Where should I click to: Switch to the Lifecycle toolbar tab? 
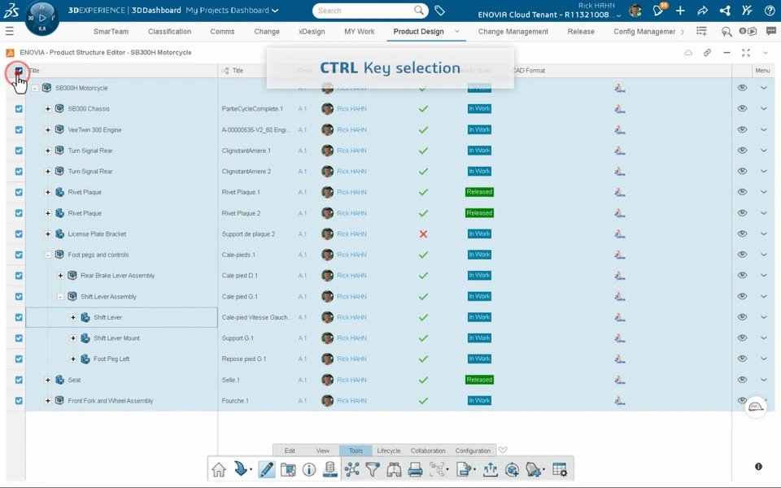(389, 451)
